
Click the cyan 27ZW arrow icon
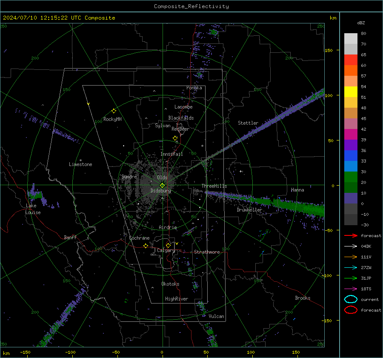pos(351,268)
